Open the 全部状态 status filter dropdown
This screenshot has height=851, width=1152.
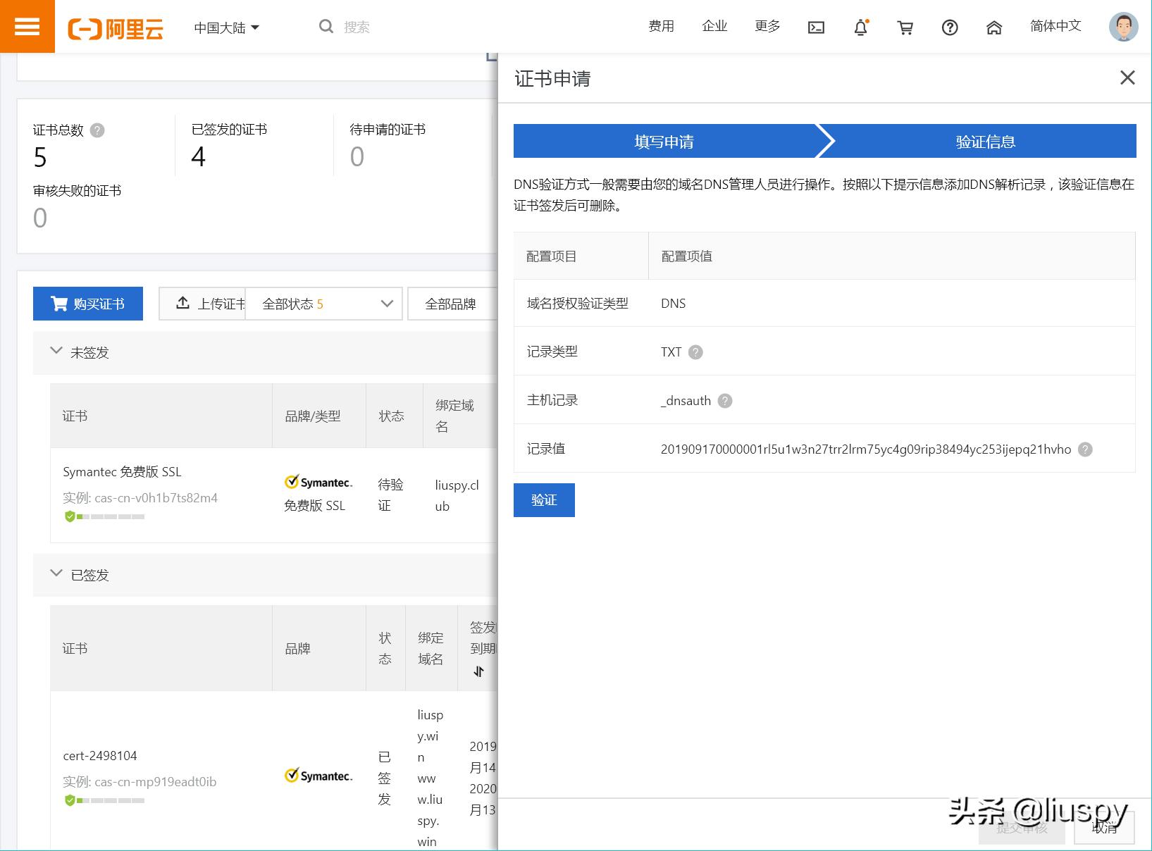point(323,304)
